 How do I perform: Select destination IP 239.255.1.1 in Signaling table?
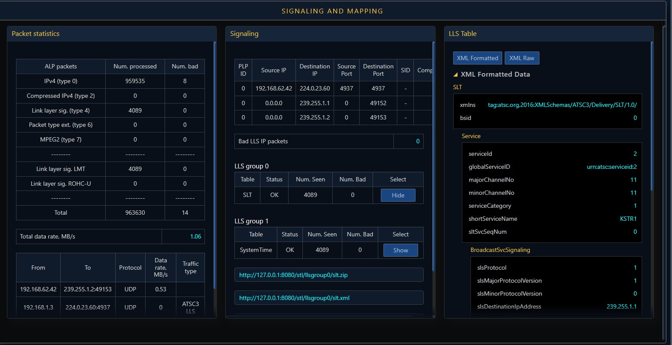click(315, 103)
